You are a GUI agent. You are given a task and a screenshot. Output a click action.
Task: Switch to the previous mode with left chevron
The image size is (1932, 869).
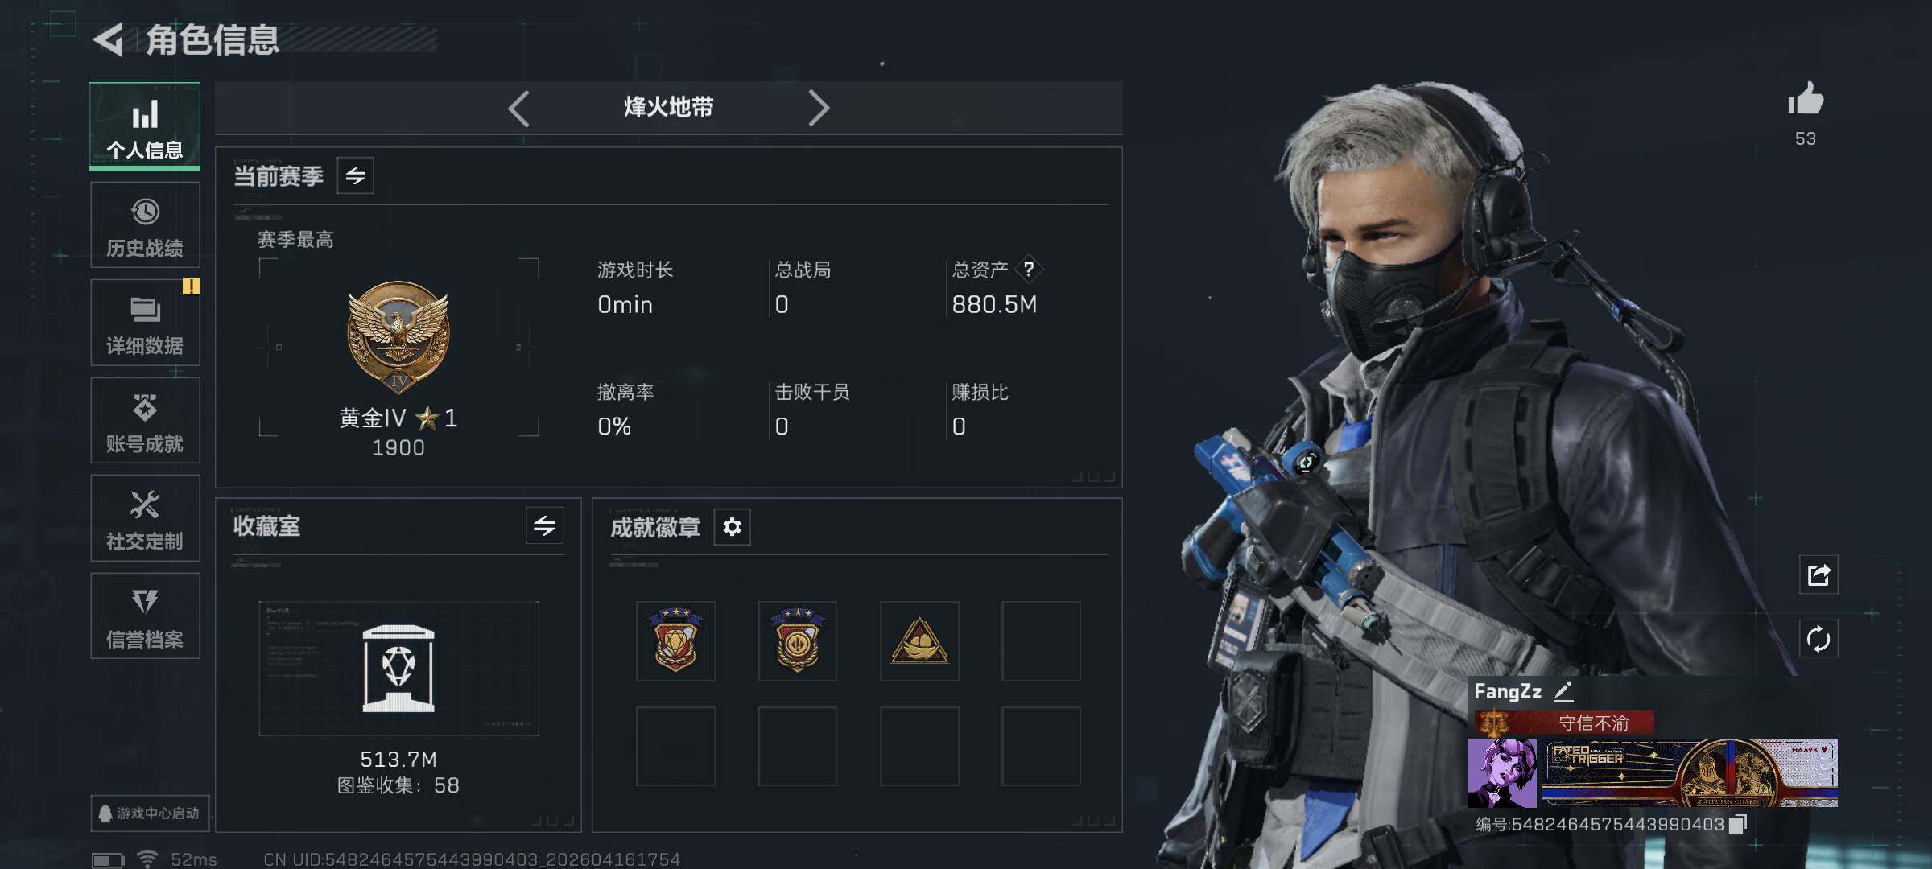pos(518,108)
